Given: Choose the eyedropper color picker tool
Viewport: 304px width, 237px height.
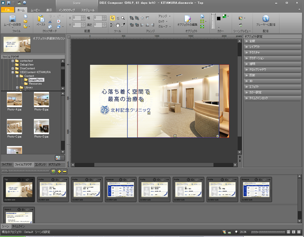Looking at the screenshot, I should (x=123, y=25).
